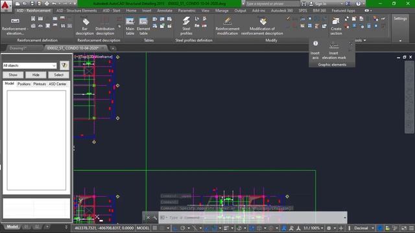Open the BIM 360 ribbon tab

tap(320, 10)
